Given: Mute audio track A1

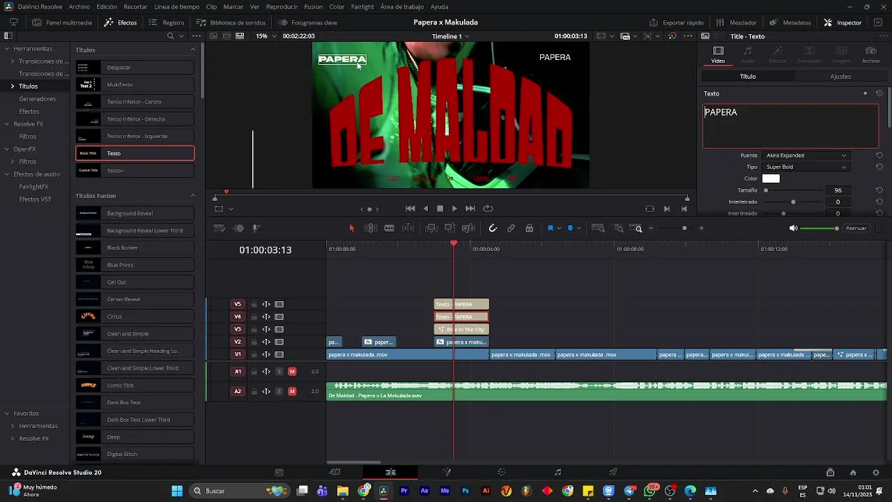Looking at the screenshot, I should (292, 372).
